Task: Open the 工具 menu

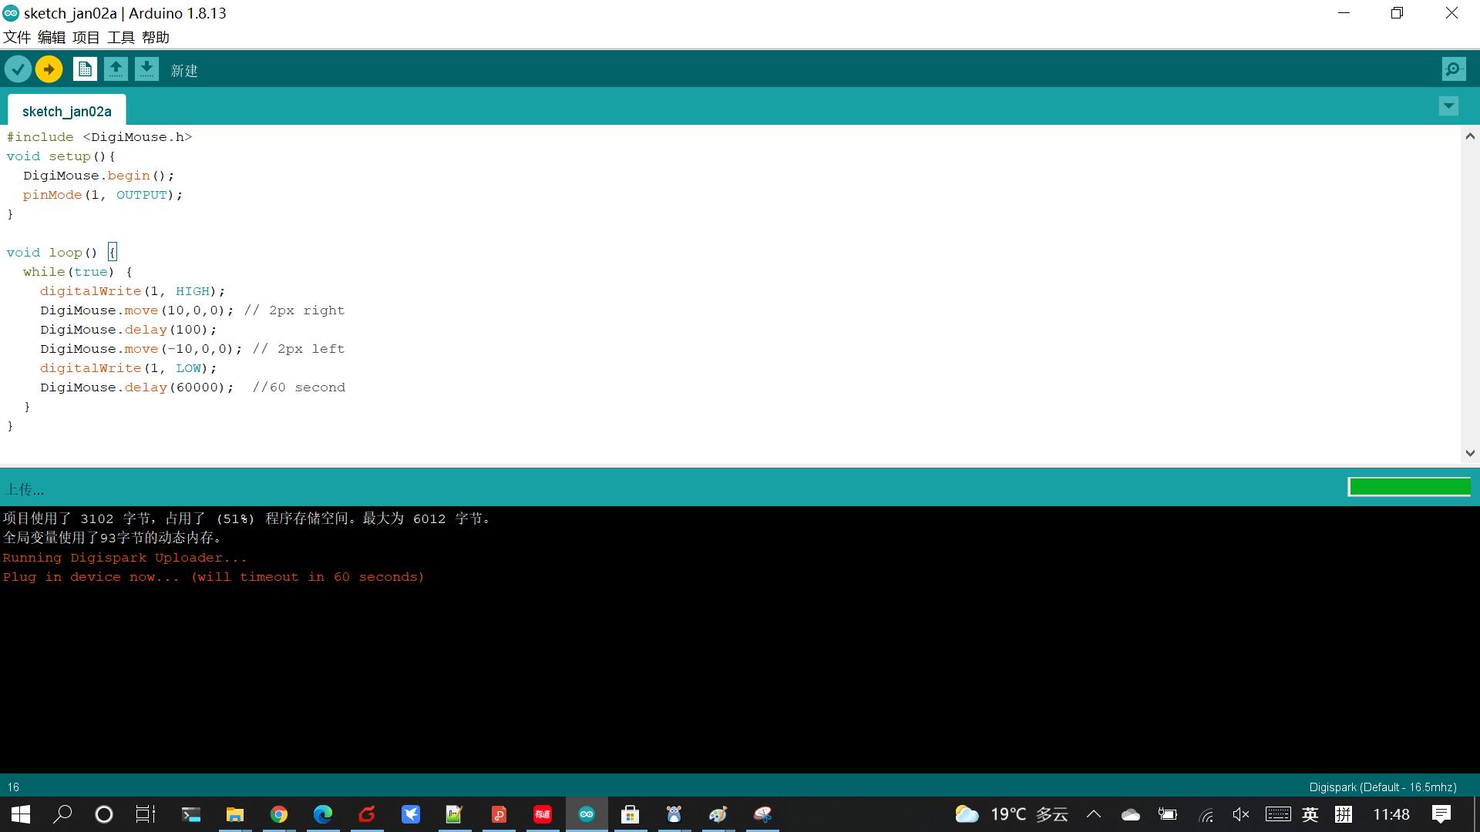Action: [x=120, y=37]
